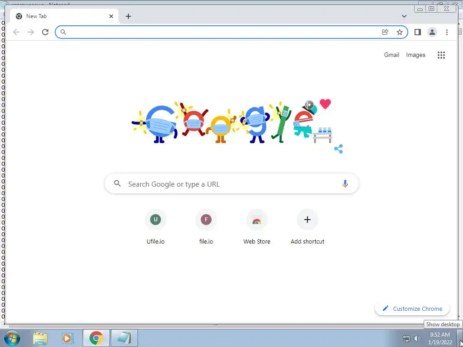Open the Chrome side panel
This screenshot has width=463, height=347.
pos(417,32)
